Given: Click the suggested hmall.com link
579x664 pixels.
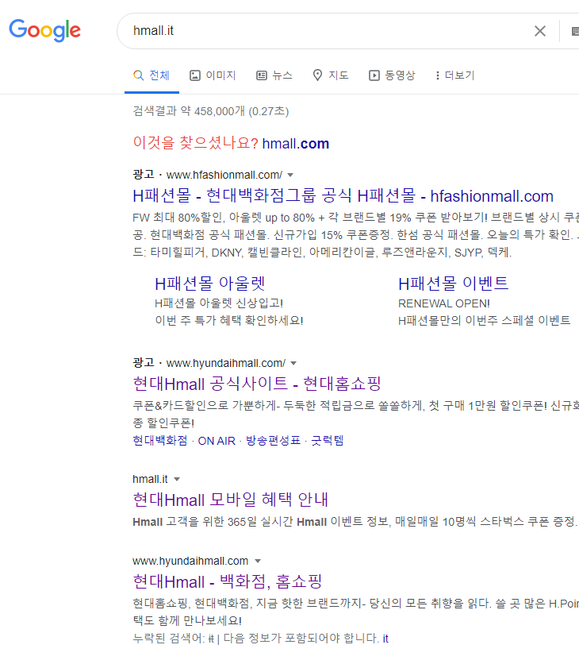Looking at the screenshot, I should point(296,144).
